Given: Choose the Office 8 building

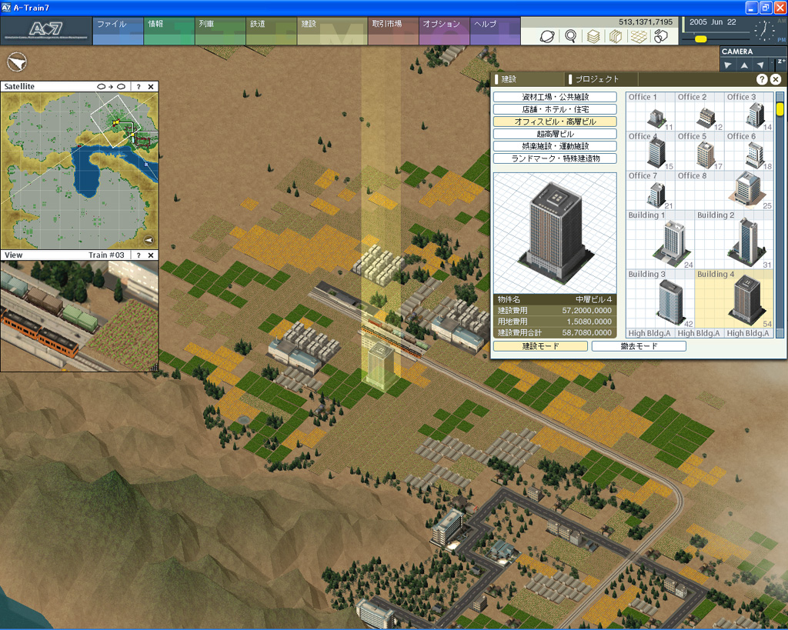Looking at the screenshot, I should [x=724, y=191].
